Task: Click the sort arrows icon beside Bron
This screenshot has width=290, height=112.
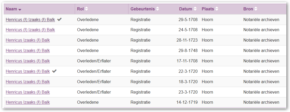Action: (256, 9)
